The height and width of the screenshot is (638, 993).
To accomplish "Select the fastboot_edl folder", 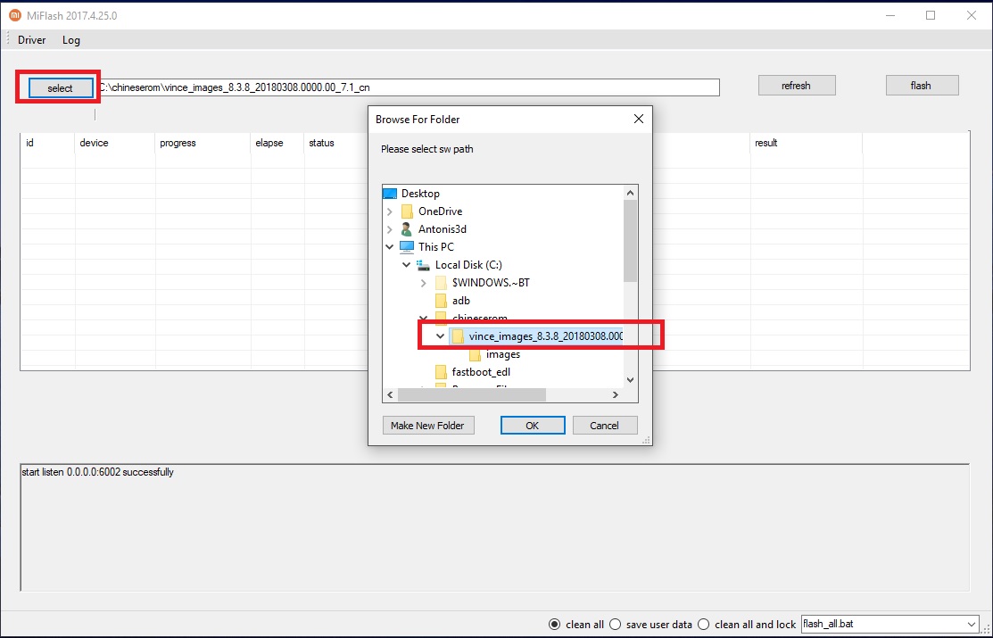I will [481, 372].
